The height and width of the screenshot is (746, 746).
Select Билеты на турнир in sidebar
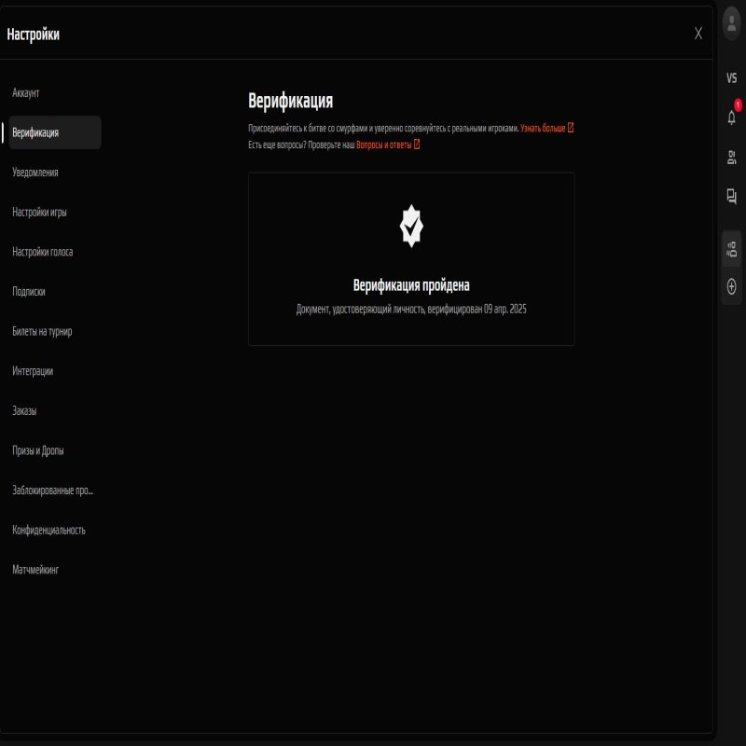coord(42,331)
